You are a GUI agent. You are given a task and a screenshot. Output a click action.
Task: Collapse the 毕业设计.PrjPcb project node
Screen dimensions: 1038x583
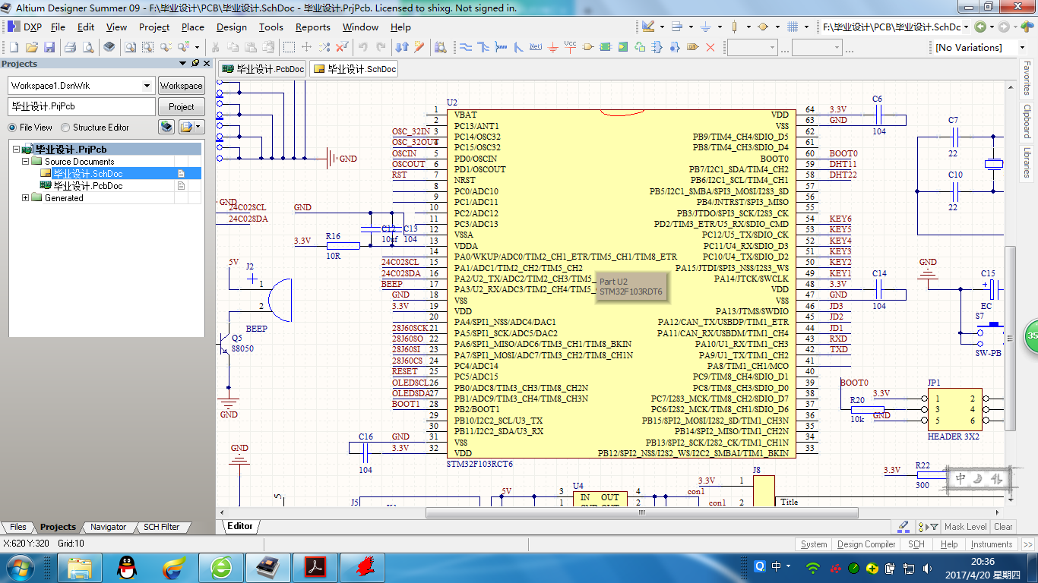[16, 150]
